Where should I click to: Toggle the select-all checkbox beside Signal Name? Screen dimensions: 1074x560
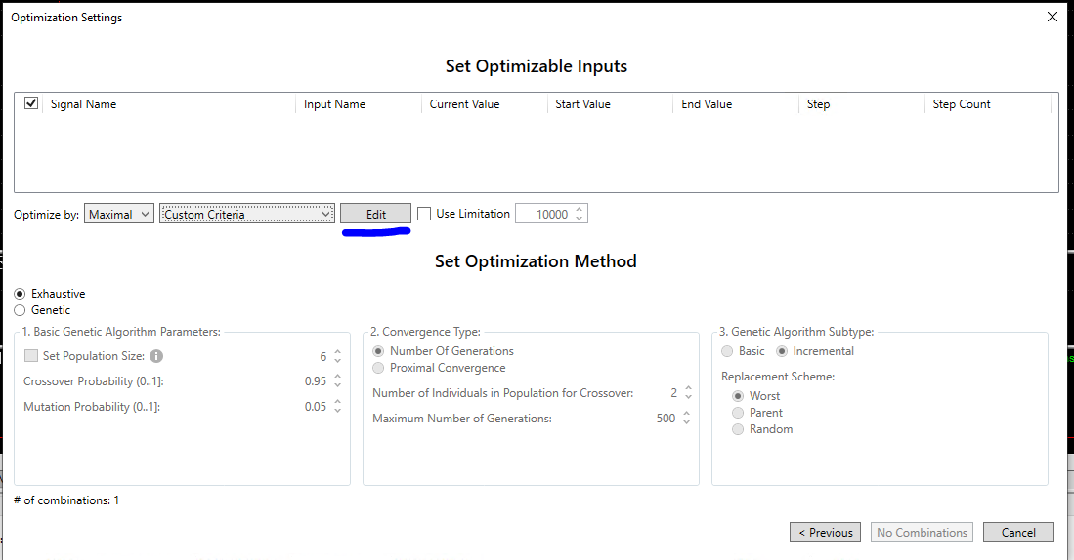coord(31,103)
